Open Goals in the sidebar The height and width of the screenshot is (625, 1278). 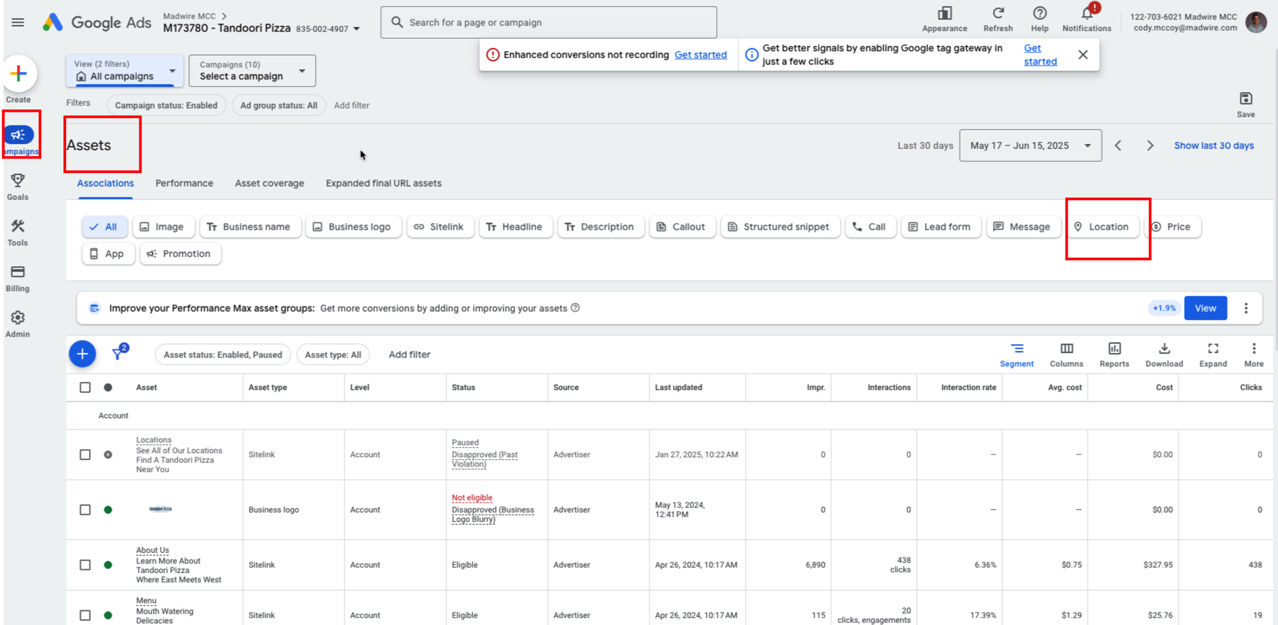coord(18,187)
